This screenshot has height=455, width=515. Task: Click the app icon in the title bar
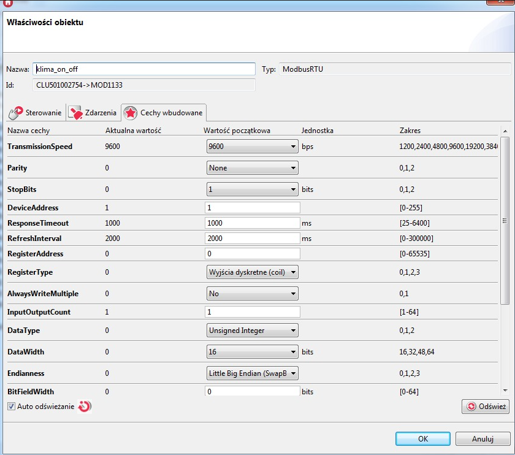[7, 2]
